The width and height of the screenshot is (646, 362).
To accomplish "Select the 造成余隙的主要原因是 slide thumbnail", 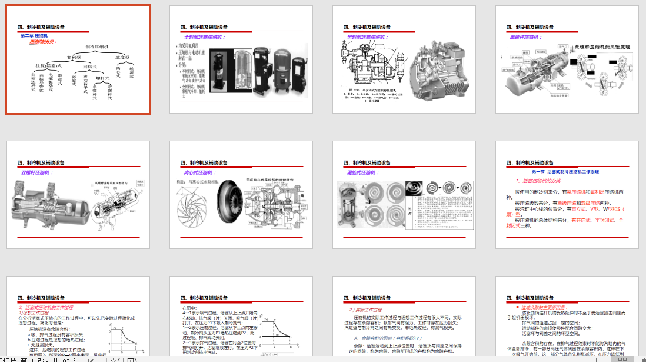I will [x=567, y=316].
